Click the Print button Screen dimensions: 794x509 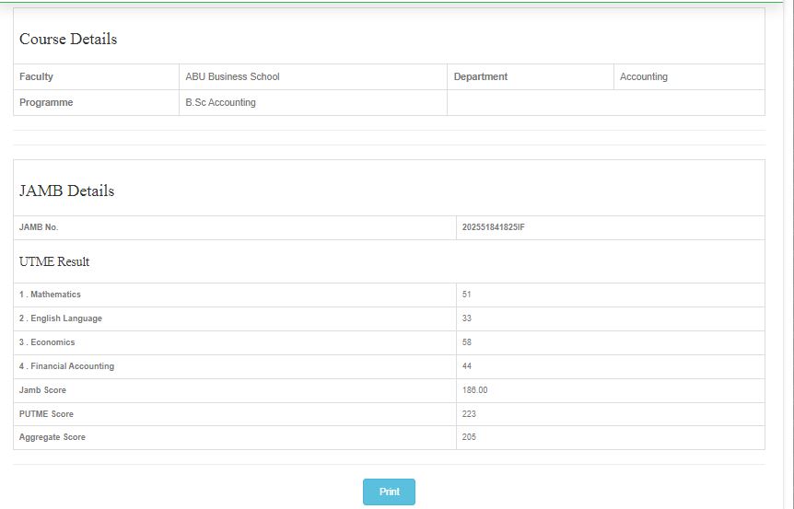point(389,492)
